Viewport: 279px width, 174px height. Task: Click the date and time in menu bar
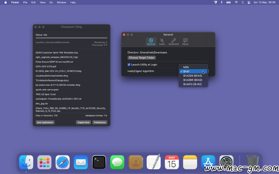point(265,2)
